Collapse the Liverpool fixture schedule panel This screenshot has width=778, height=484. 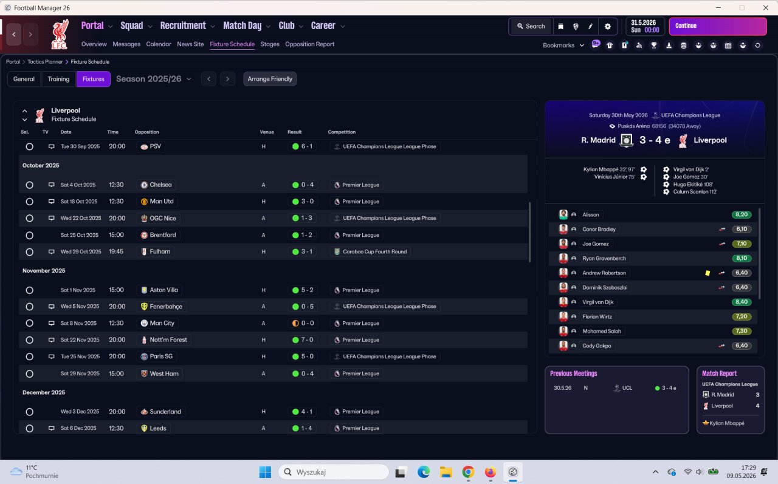[x=25, y=111]
